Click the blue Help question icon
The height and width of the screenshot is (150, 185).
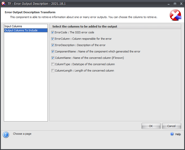click(x=172, y=134)
